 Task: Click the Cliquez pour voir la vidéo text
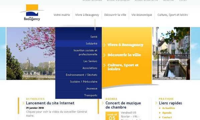(x=56, y=114)
